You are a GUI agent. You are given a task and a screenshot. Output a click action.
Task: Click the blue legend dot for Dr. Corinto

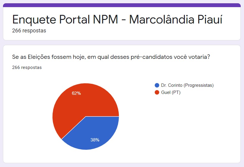(157, 85)
